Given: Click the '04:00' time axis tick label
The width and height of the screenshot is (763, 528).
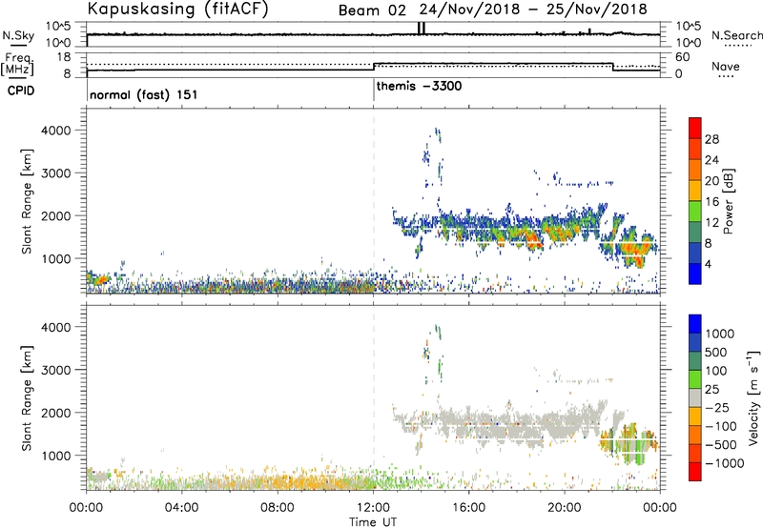Looking at the screenshot, I should [181, 508].
